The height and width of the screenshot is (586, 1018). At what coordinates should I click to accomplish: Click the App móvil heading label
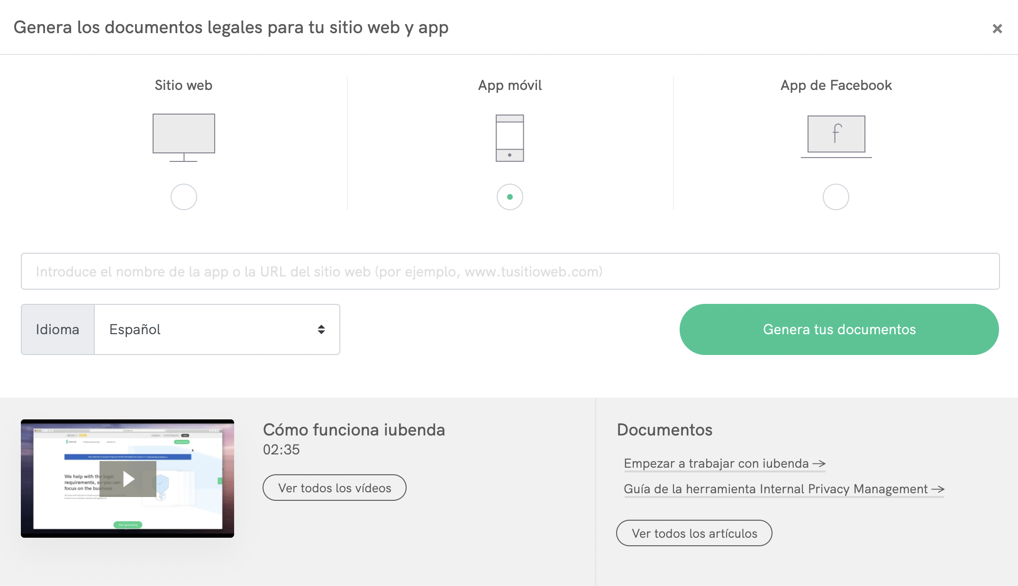click(x=509, y=85)
